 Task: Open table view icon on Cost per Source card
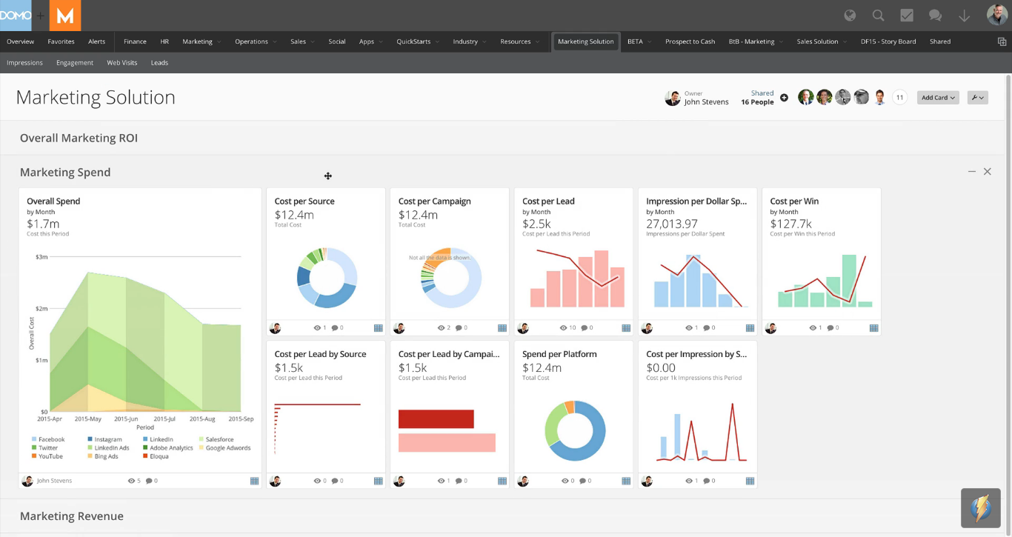[x=378, y=328]
